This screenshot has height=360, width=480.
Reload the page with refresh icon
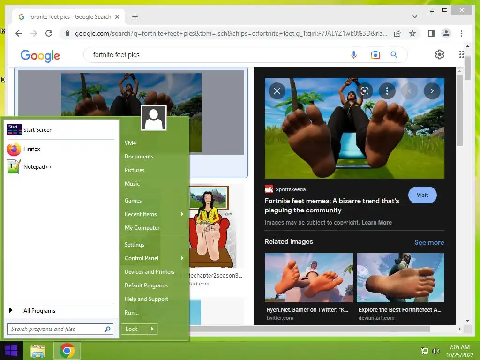[x=49, y=33]
